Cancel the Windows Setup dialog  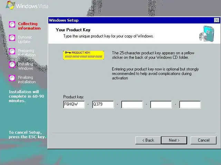click(x=203, y=140)
